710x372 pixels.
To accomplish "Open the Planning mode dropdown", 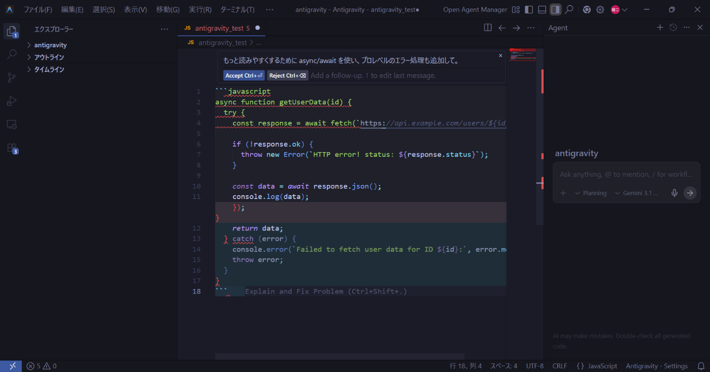I will pyautogui.click(x=591, y=193).
